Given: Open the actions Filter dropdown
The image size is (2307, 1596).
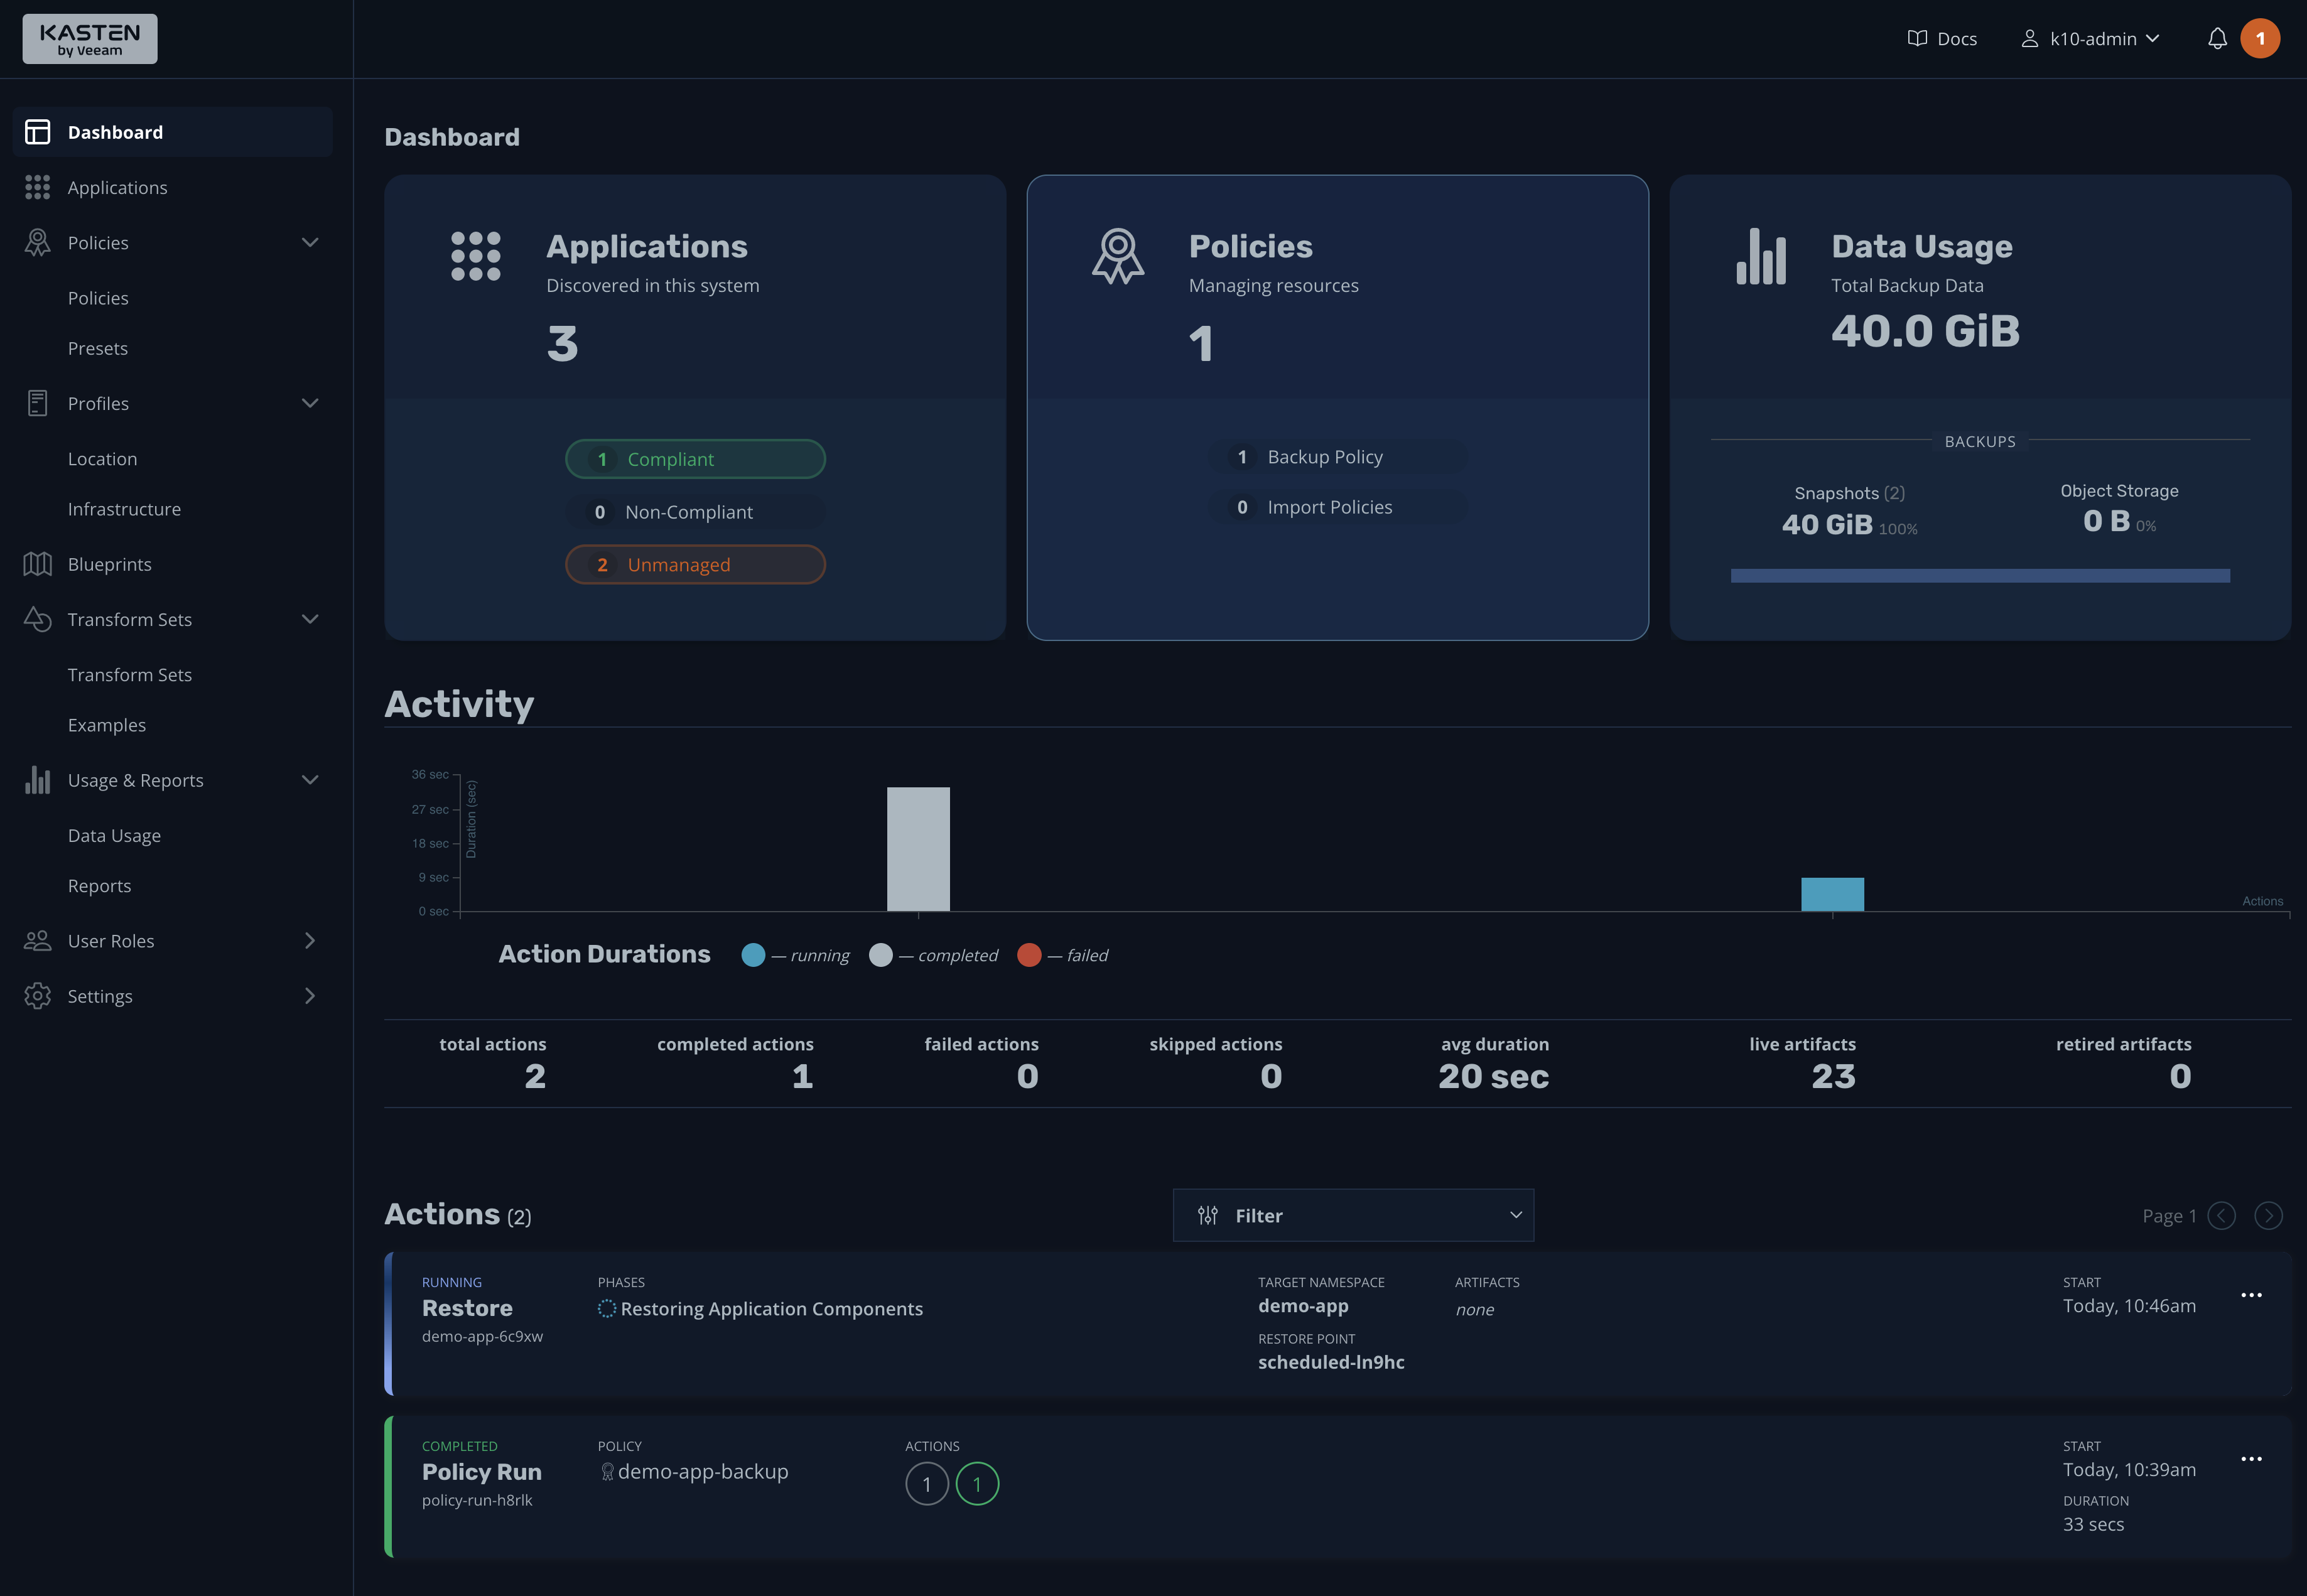Looking at the screenshot, I should point(1352,1216).
